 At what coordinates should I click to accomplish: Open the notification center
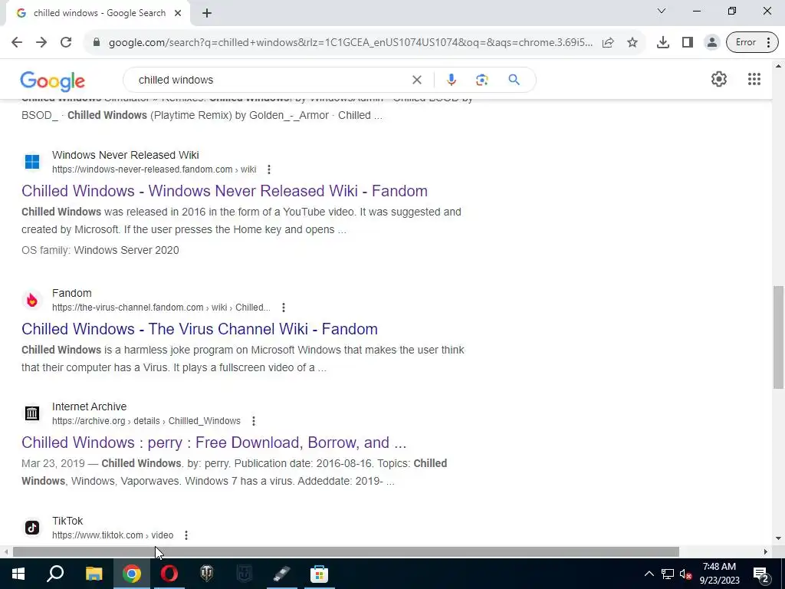pyautogui.click(x=761, y=574)
